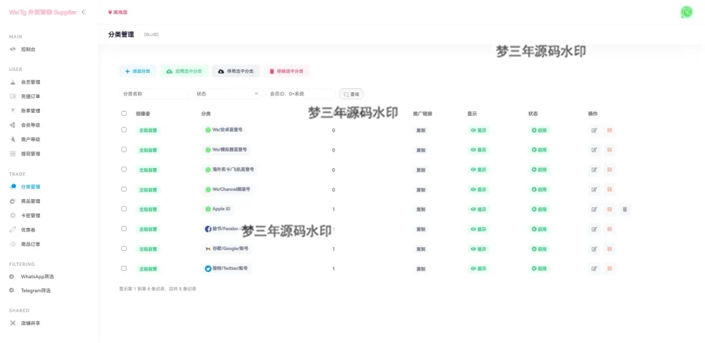Copy promo link for 推特/Twitter/账号 via 复制
The height and width of the screenshot is (343, 705).
pos(421,269)
